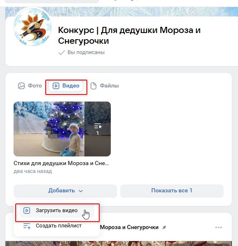The image size is (238, 246).
Task: Click the Видео tab play icon
Action: click(56, 86)
